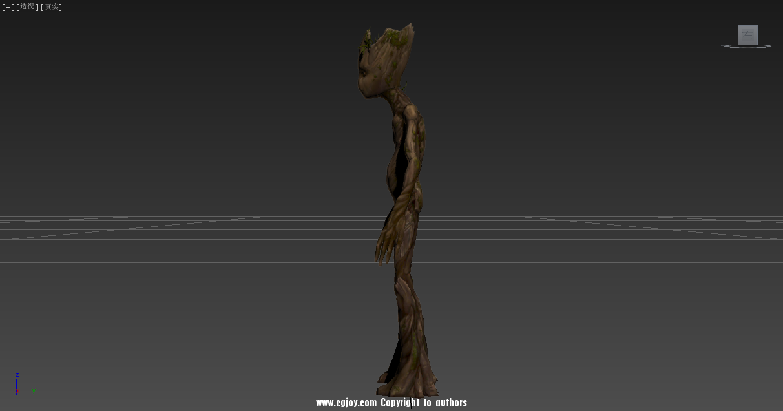
Task: Click the "Copyright to authors" text
Action: (424, 403)
